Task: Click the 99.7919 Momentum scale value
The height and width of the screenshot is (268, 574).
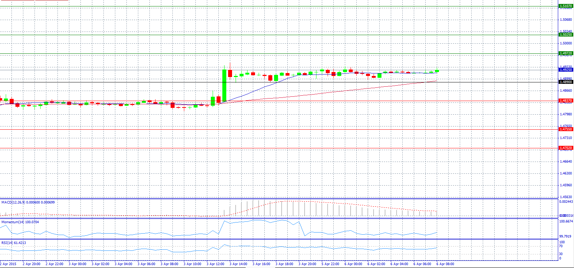Action: coord(566,236)
